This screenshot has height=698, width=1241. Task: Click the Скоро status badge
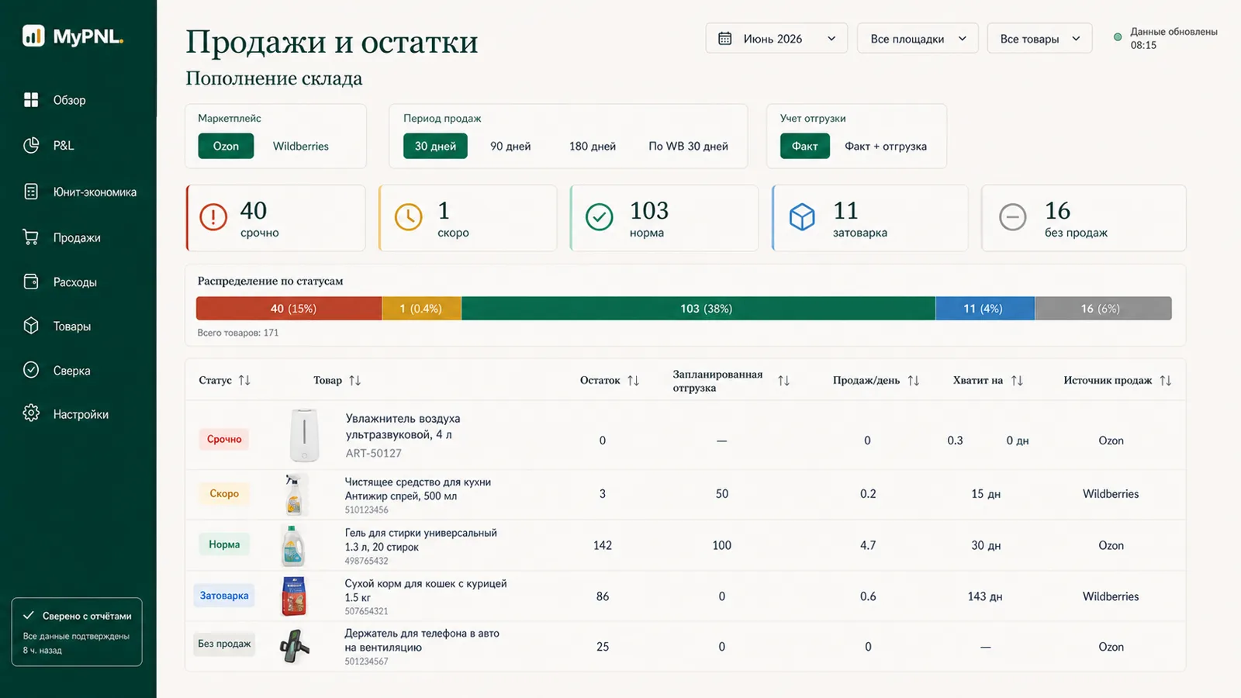click(224, 493)
